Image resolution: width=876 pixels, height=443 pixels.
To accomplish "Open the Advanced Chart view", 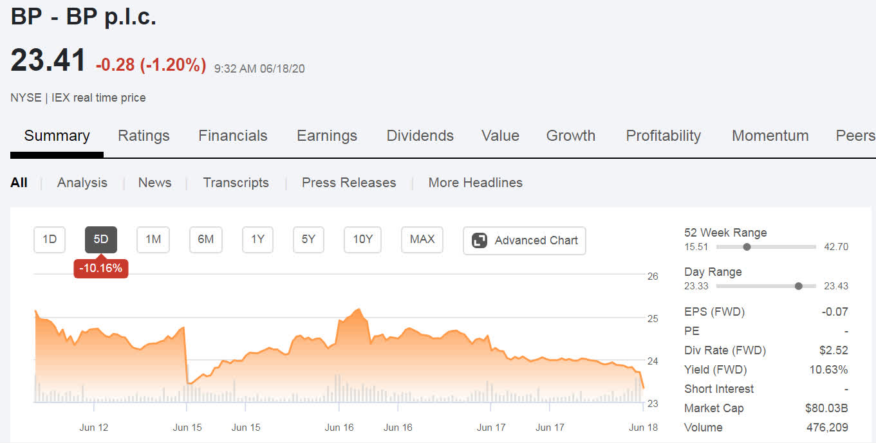I will pyautogui.click(x=524, y=240).
